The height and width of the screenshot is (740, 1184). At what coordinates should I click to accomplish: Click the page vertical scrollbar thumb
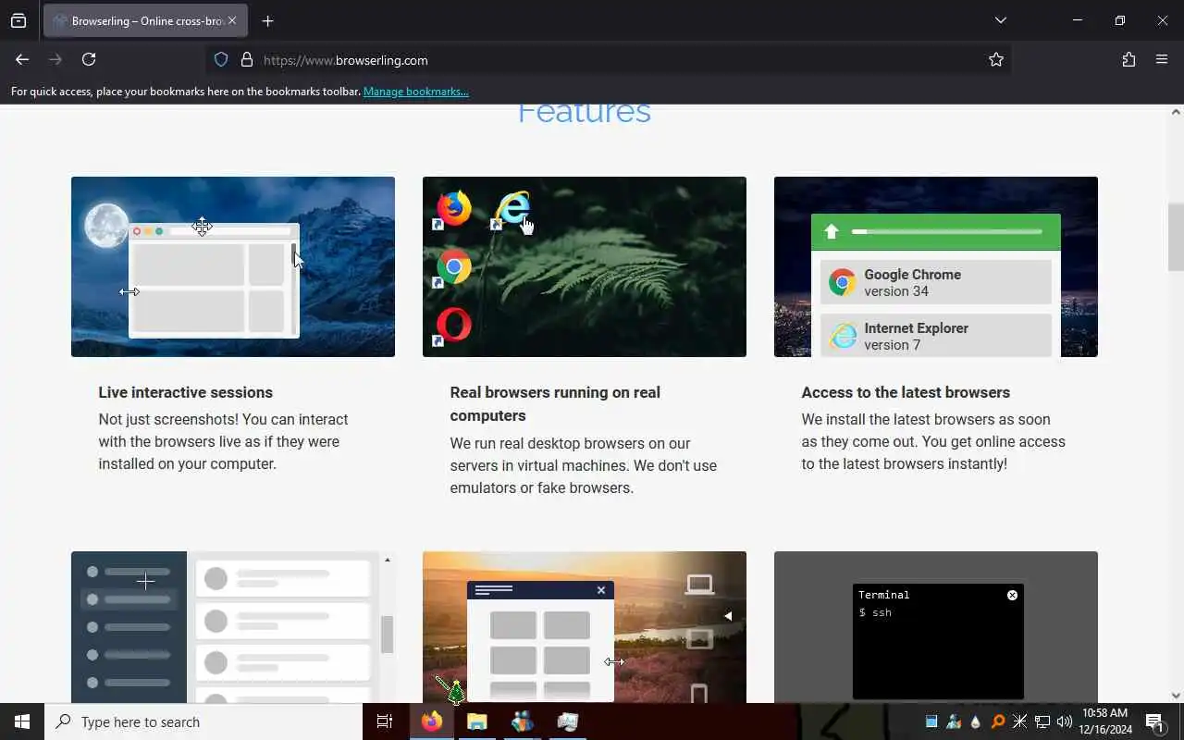[x=1176, y=237]
